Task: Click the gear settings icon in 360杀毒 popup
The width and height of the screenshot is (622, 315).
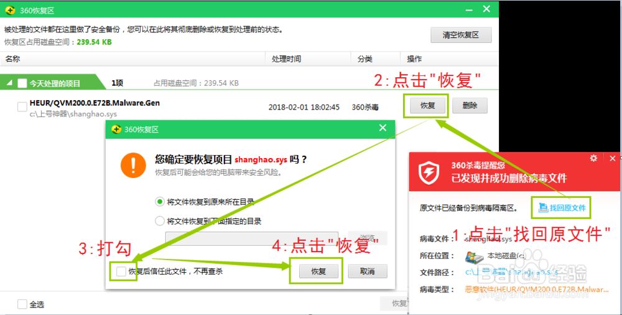Action: click(594, 159)
